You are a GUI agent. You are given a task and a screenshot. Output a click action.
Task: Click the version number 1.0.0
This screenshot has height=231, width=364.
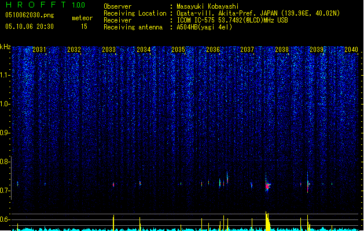[x=78, y=5]
